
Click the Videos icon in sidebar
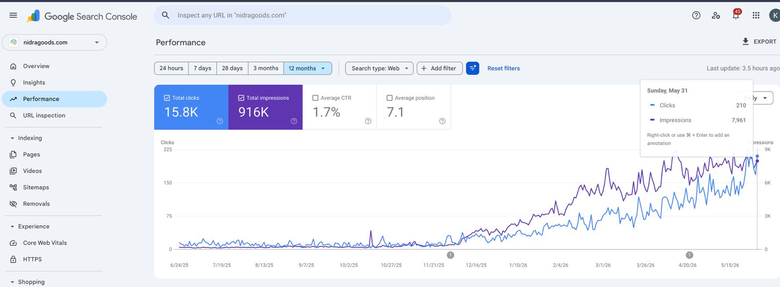[x=13, y=171]
